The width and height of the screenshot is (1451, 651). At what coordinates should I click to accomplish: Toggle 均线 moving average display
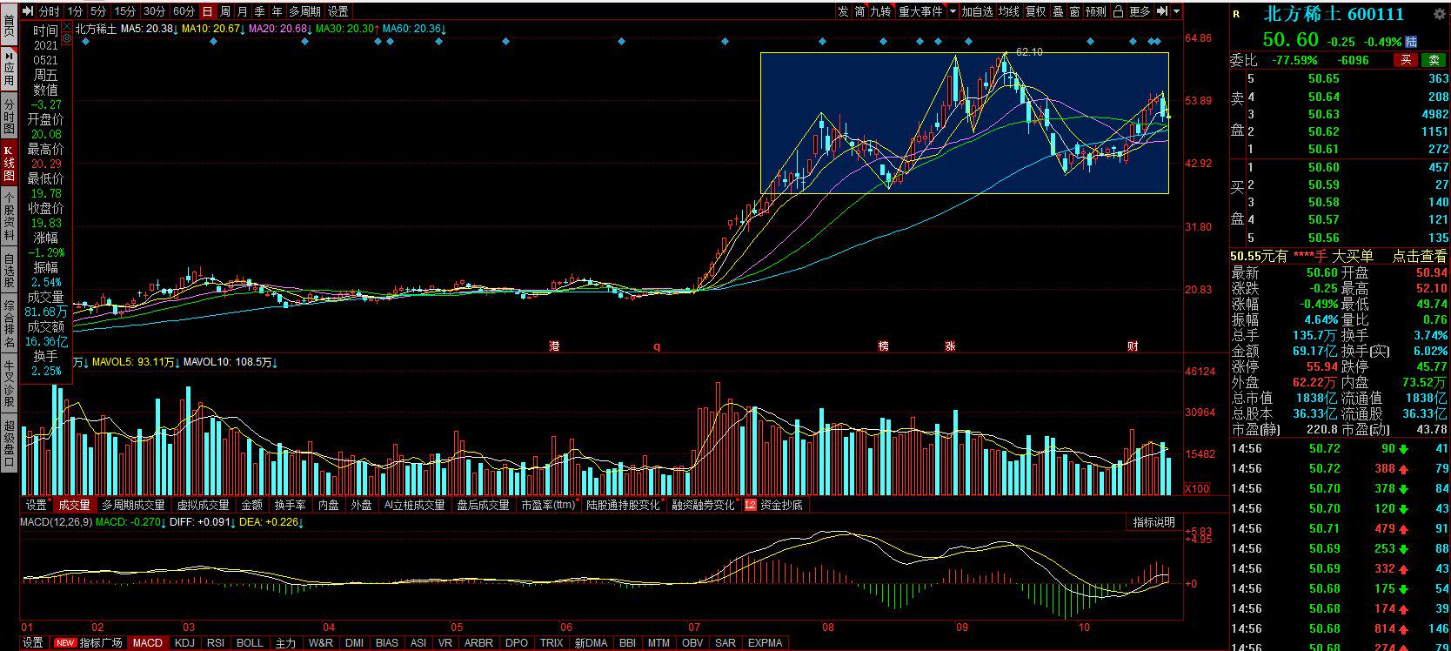[1009, 11]
